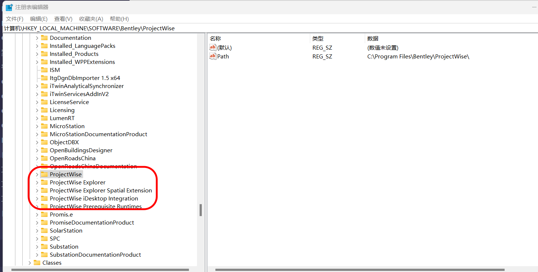Expand the Documentation key
538x272 pixels.
pyautogui.click(x=37, y=38)
